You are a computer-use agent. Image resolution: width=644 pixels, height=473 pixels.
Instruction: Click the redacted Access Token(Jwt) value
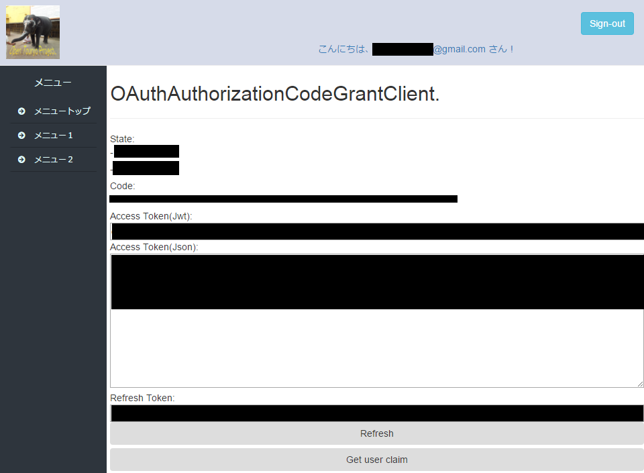point(377,231)
